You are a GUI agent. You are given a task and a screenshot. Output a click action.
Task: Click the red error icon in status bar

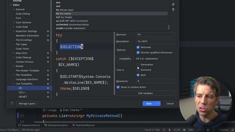[164, 130]
